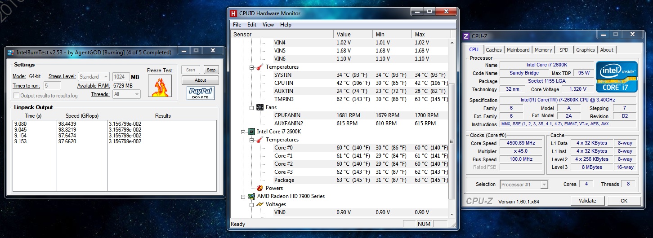The image size is (653, 238).
Task: Open the Stress Level dropdown
Action: point(94,77)
